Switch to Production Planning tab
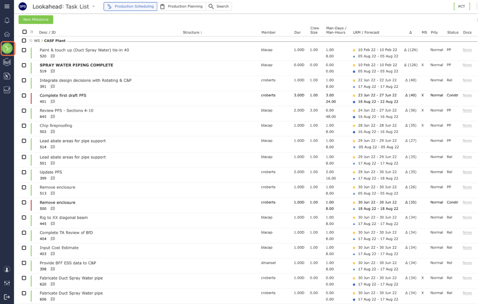This screenshot has width=479, height=304. pos(181,7)
